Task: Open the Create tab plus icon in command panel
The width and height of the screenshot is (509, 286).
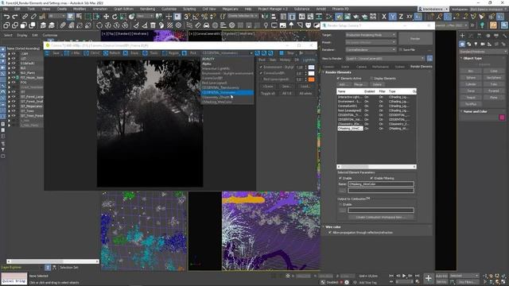Action: [x=462, y=35]
